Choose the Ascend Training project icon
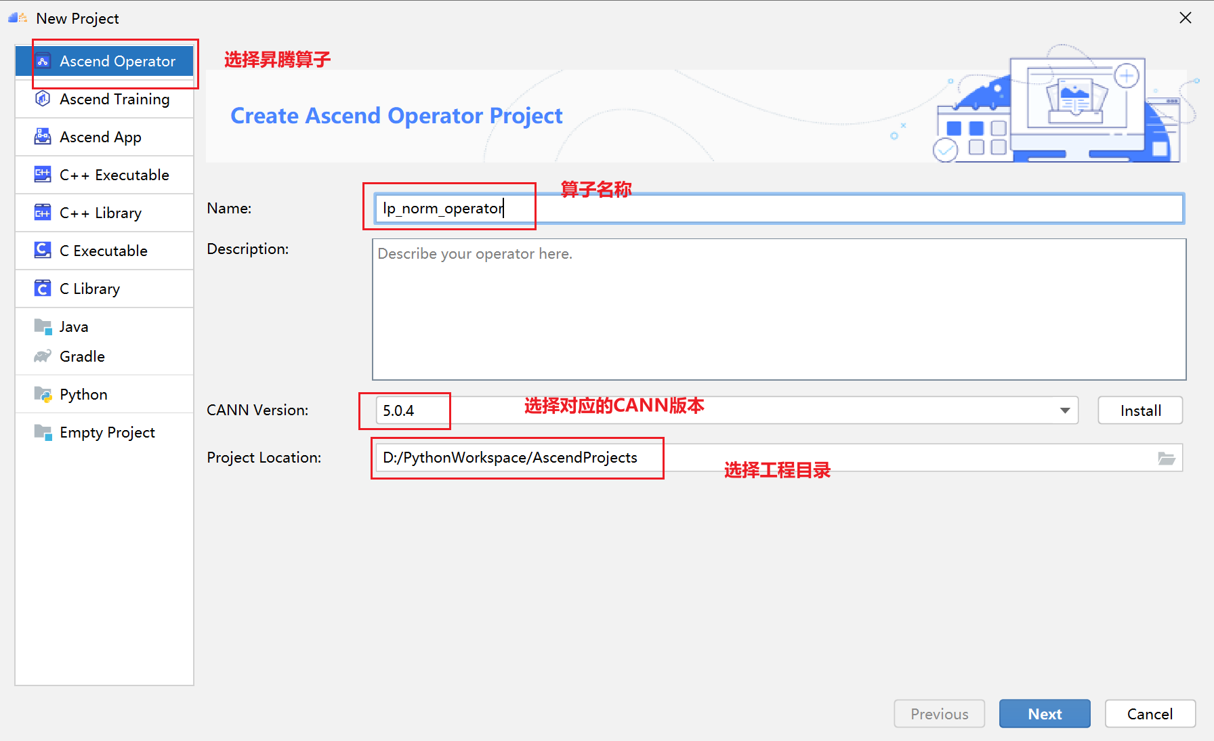 click(x=43, y=99)
